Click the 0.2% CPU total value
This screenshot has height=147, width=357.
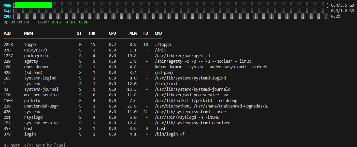(x=336, y=17)
